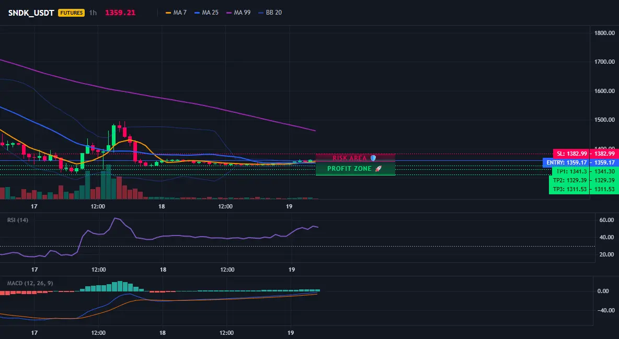This screenshot has height=339, width=619.
Task: Toggle the MA 25 legend item
Action: 207,13
